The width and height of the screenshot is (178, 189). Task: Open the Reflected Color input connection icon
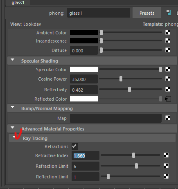pos(168,99)
